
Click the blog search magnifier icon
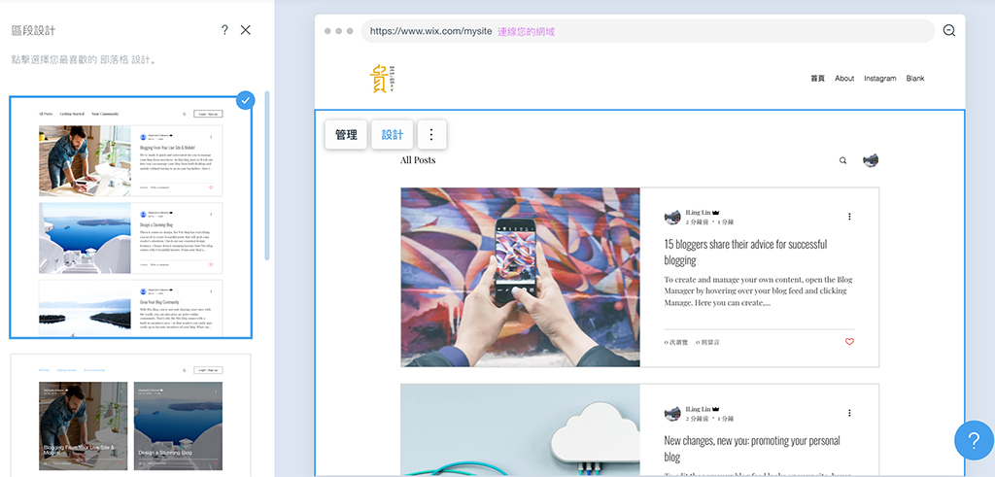click(842, 160)
